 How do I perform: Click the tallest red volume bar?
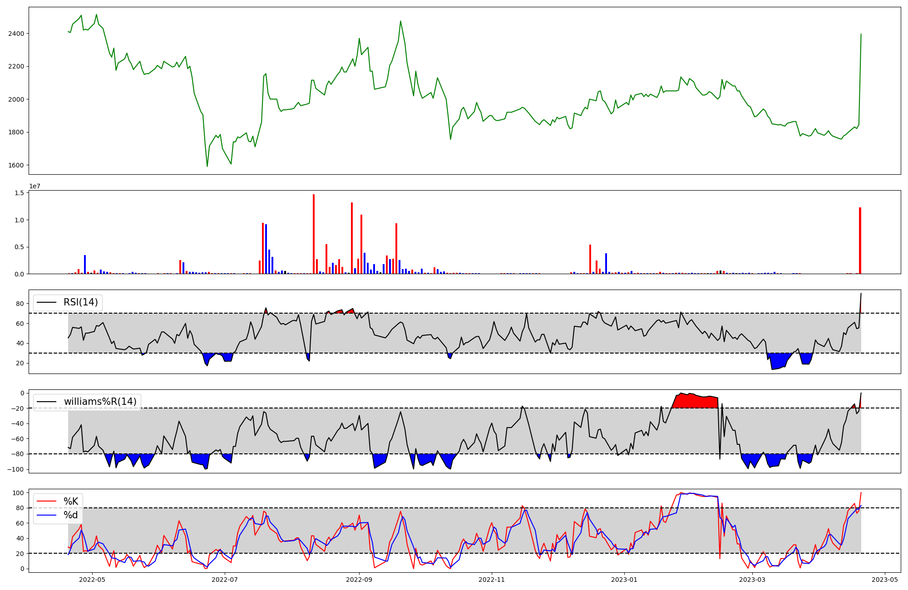click(314, 234)
